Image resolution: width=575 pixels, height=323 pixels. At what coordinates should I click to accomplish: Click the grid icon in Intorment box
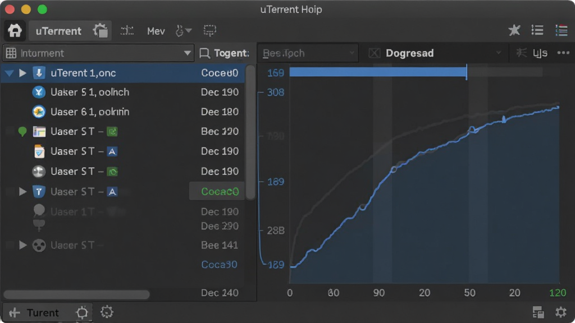coord(11,53)
